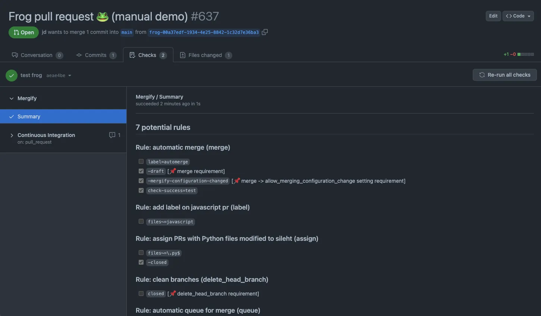This screenshot has width=541, height=316.
Task: Click the Edit button
Action: (x=493, y=16)
